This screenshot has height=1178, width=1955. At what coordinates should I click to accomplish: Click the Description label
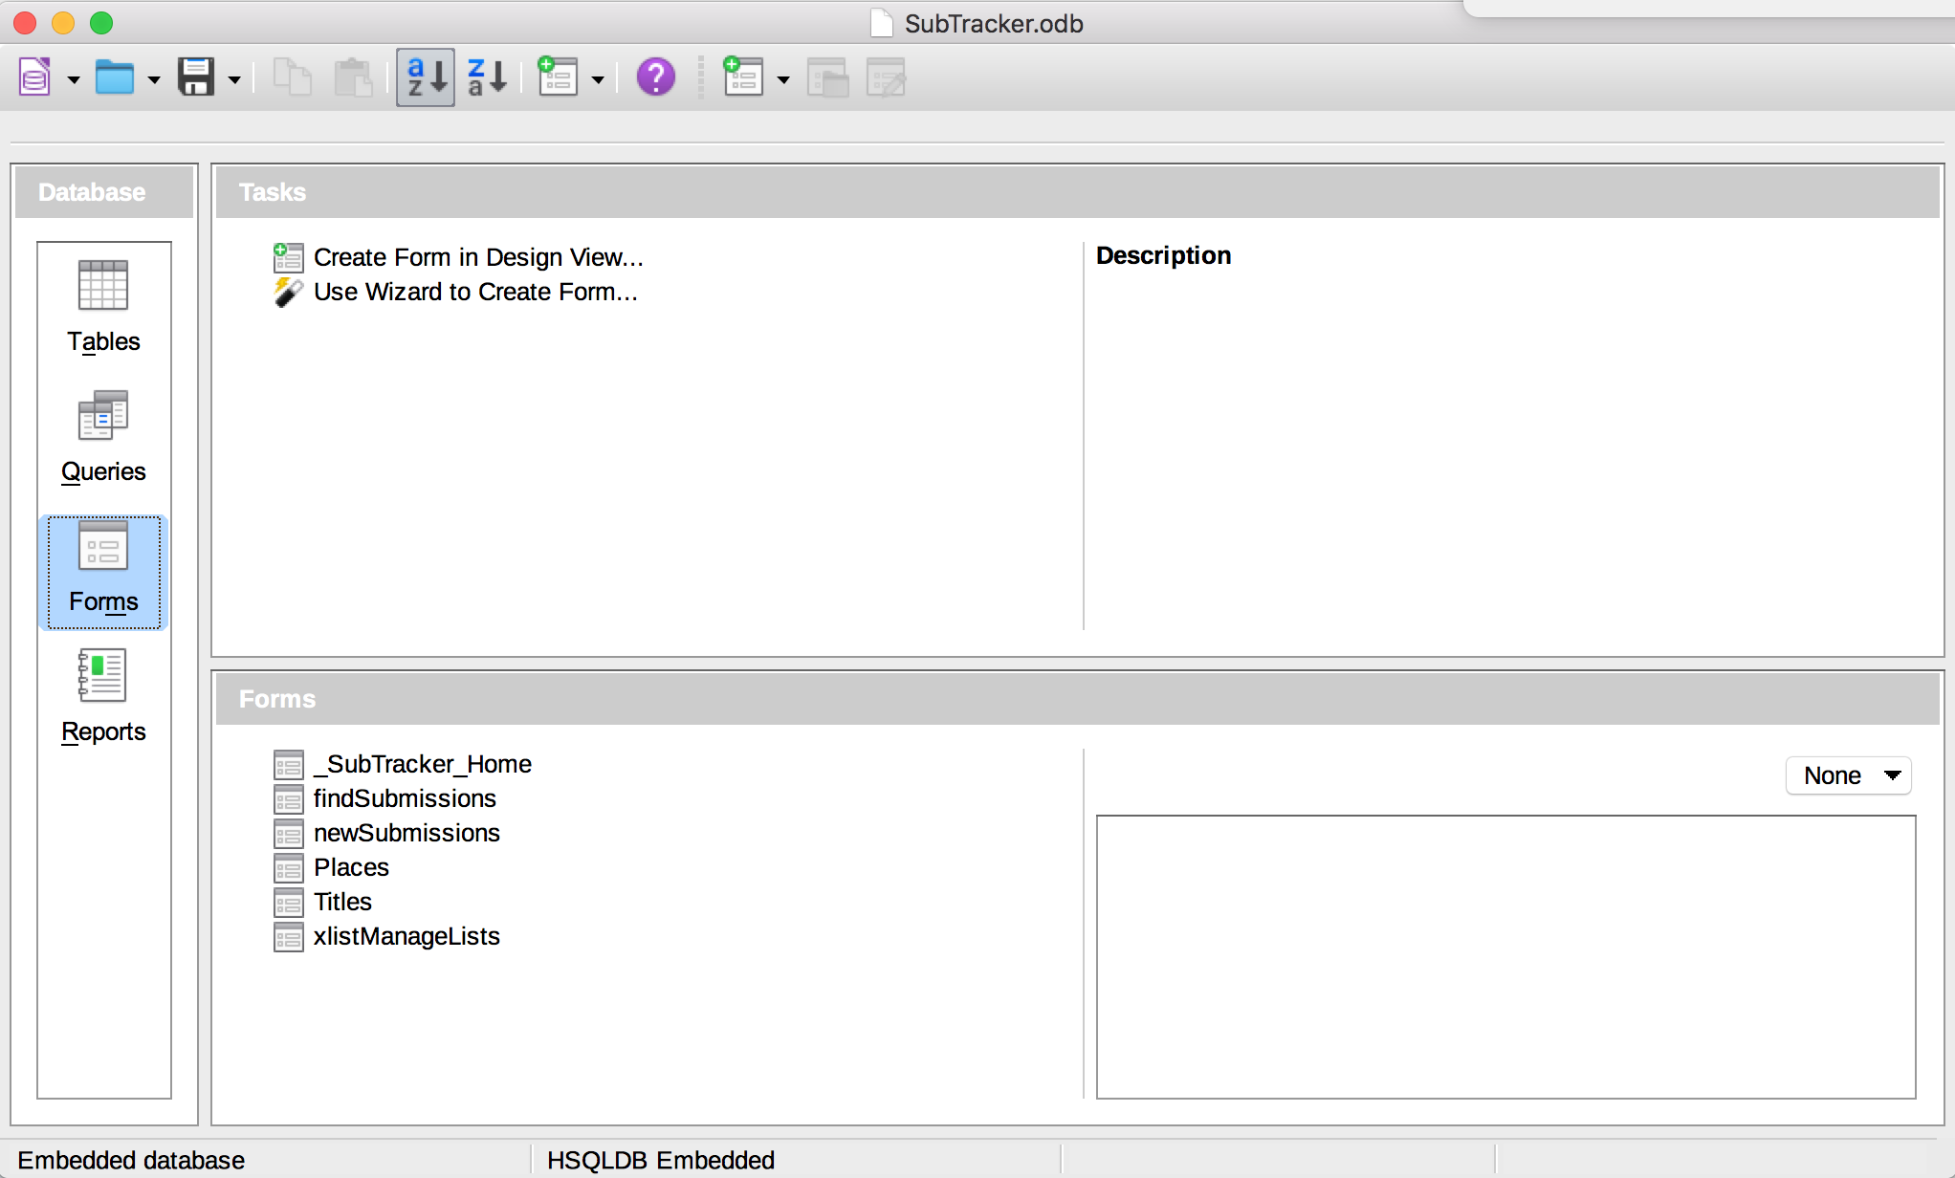[x=1163, y=255]
